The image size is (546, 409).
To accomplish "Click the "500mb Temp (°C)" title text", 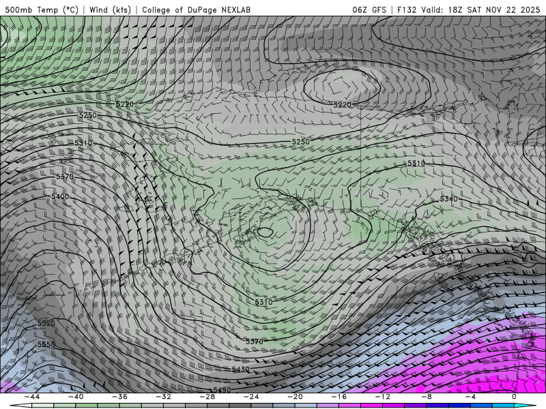I will (x=42, y=10).
